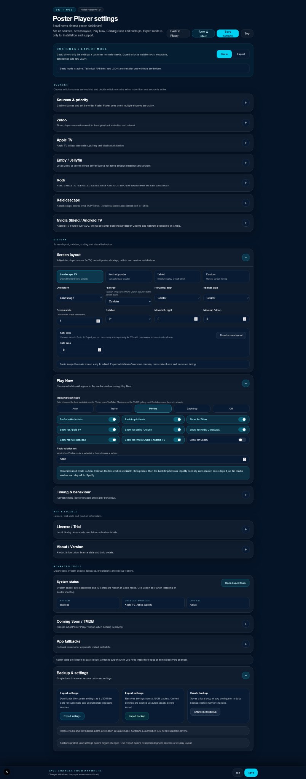
Task: Click Import backup button
Action: coord(137,716)
